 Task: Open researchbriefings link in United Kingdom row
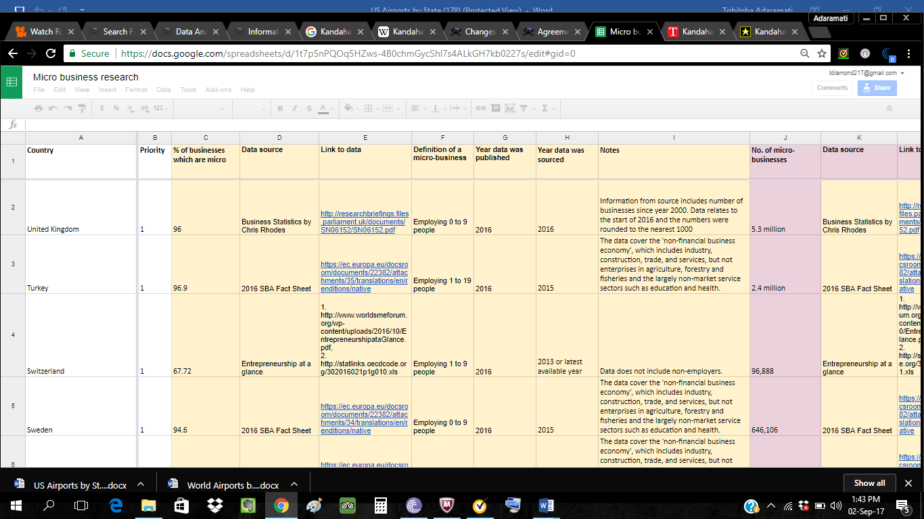pos(365,222)
